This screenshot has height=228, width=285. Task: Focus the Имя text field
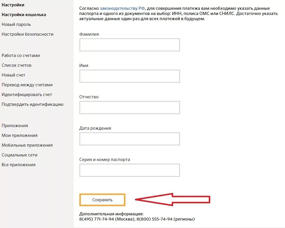[x=129, y=76]
